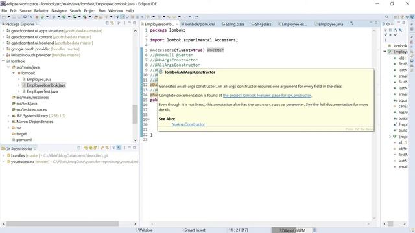Open Git Repositories view menu icon
The width and height of the screenshot is (415, 233).
pyautogui.click(x=124, y=148)
